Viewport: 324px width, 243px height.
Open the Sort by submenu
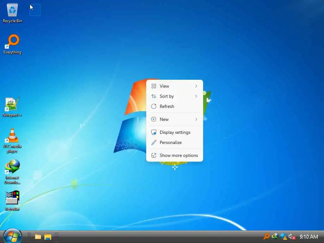[x=175, y=96]
